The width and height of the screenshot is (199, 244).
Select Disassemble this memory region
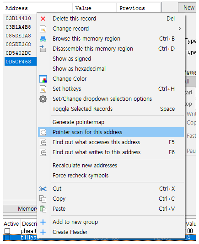(111, 49)
